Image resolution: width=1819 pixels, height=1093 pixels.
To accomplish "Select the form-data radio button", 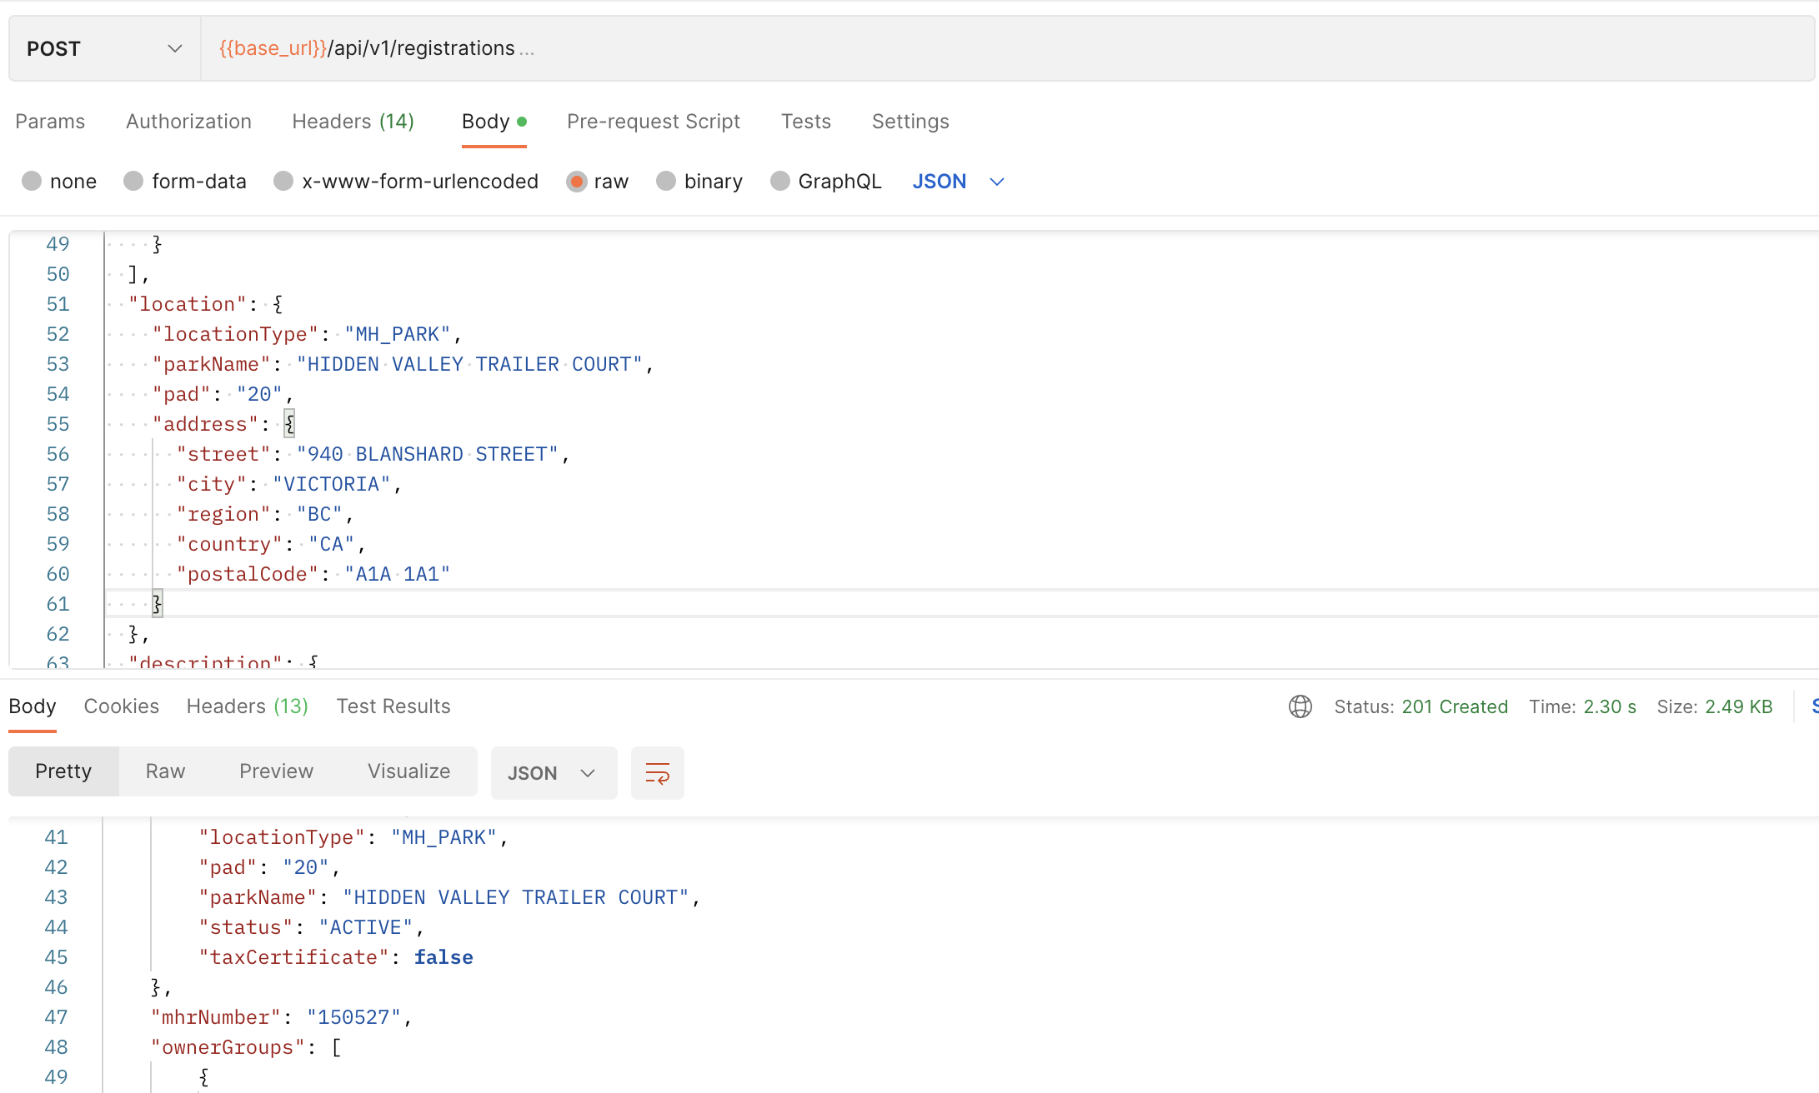I will click(133, 181).
